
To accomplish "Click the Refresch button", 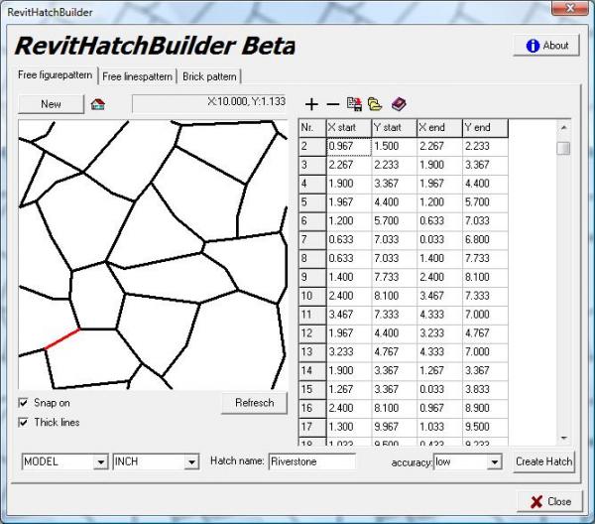I will pyautogui.click(x=254, y=403).
